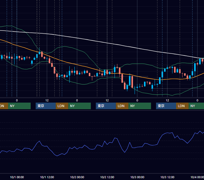Click the 10/1 00:00 date label
The image size is (204, 180).
17,177
